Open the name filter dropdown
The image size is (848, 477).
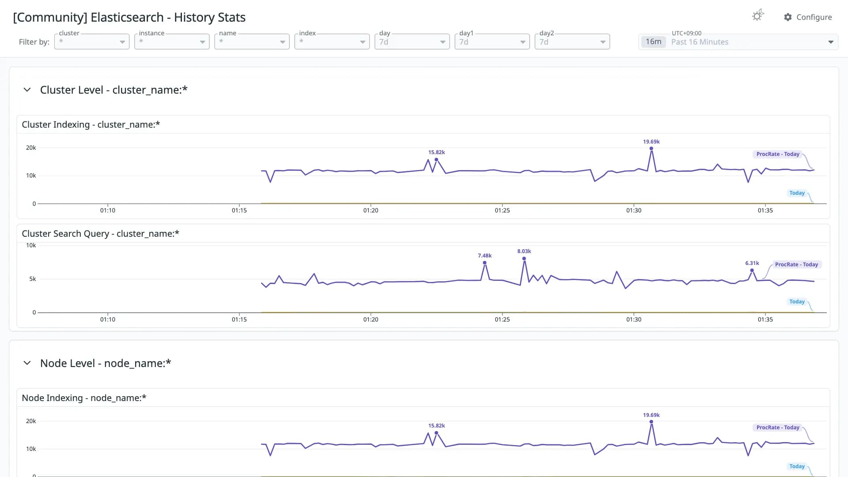pos(252,42)
